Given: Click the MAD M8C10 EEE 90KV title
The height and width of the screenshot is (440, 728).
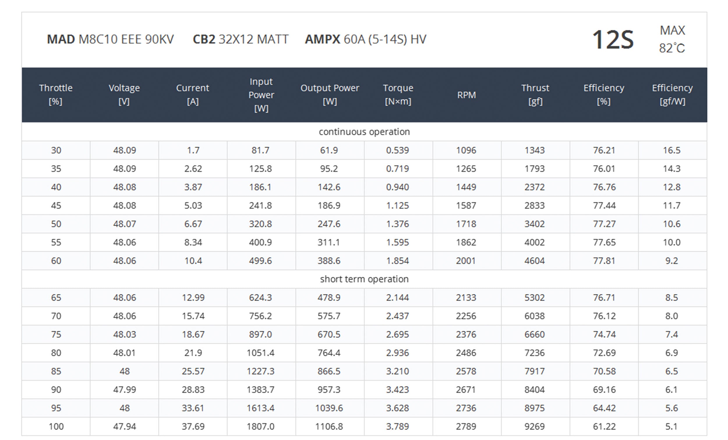Looking at the screenshot, I should coord(110,39).
